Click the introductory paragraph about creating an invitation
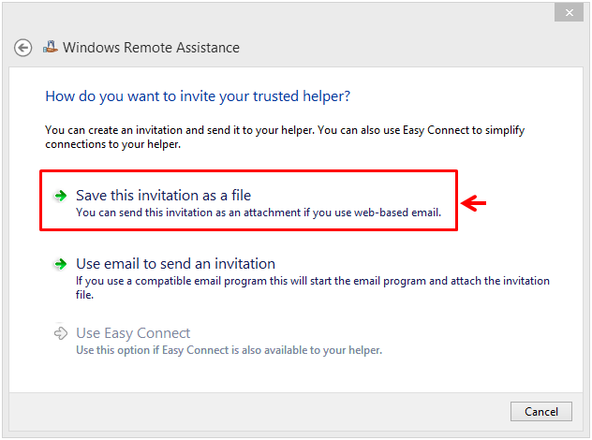Viewport: 592px width, 440px height. click(x=285, y=137)
